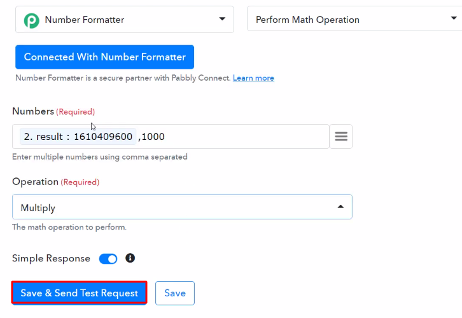Image resolution: width=462 pixels, height=318 pixels.
Task: Click the Simple Response info icon
Action: click(x=130, y=258)
